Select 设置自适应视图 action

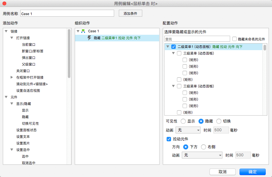tap(28, 91)
